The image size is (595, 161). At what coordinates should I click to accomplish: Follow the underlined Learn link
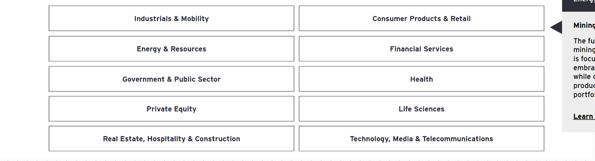point(583,116)
